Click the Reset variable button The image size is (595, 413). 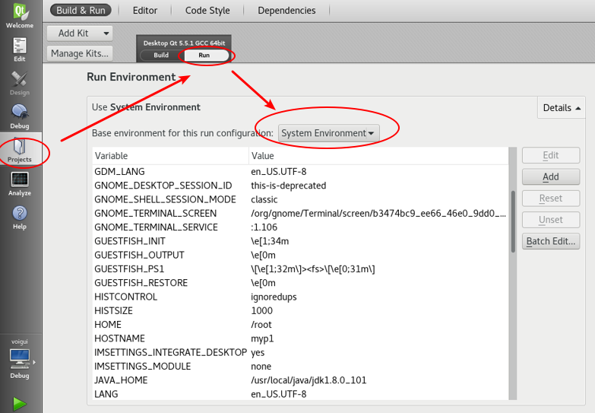[551, 199]
